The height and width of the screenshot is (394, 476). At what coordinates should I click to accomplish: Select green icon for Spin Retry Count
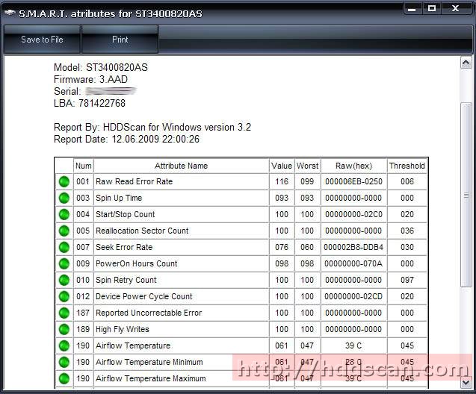64,281
